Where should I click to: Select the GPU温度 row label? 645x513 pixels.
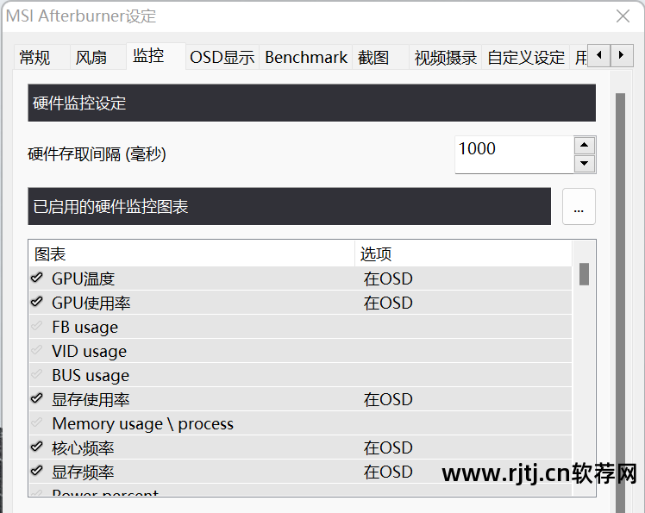click(x=83, y=279)
